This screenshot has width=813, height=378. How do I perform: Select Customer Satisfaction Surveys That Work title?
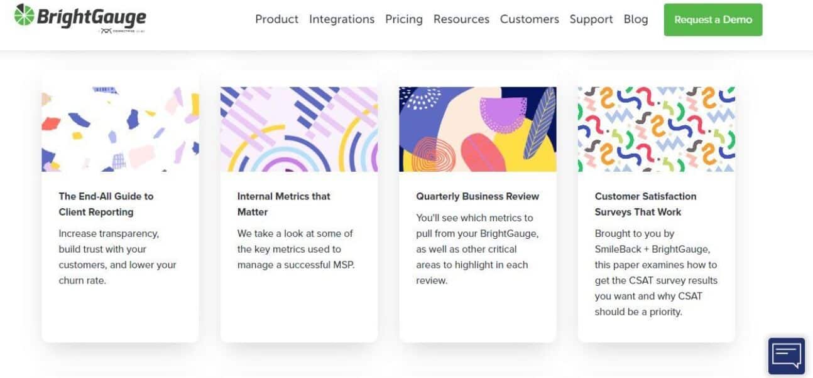click(645, 204)
